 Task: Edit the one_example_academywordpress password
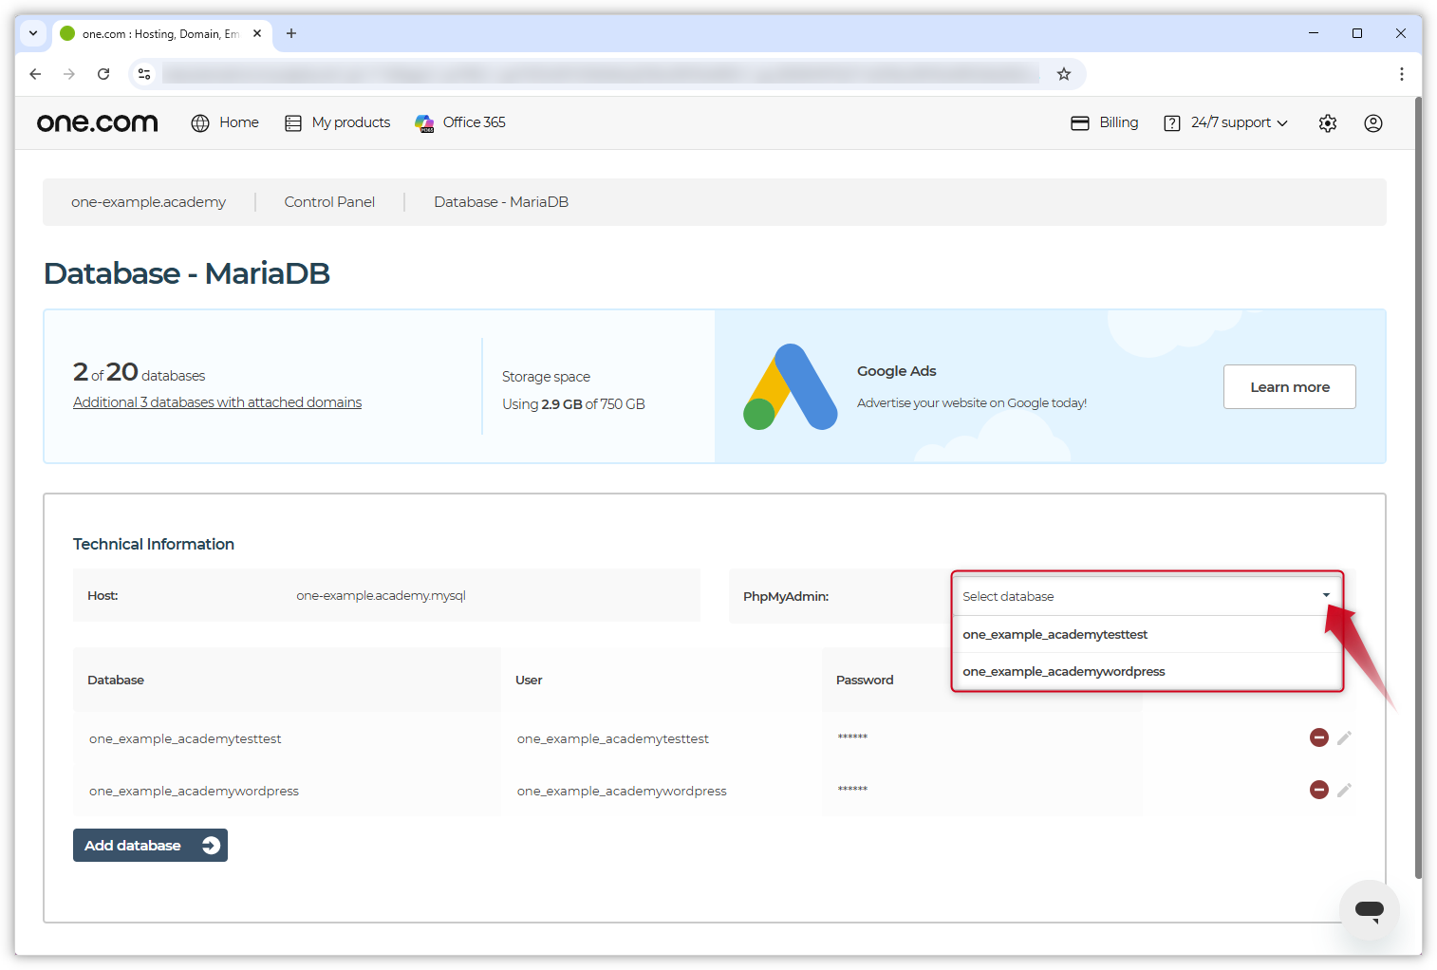[1345, 789]
